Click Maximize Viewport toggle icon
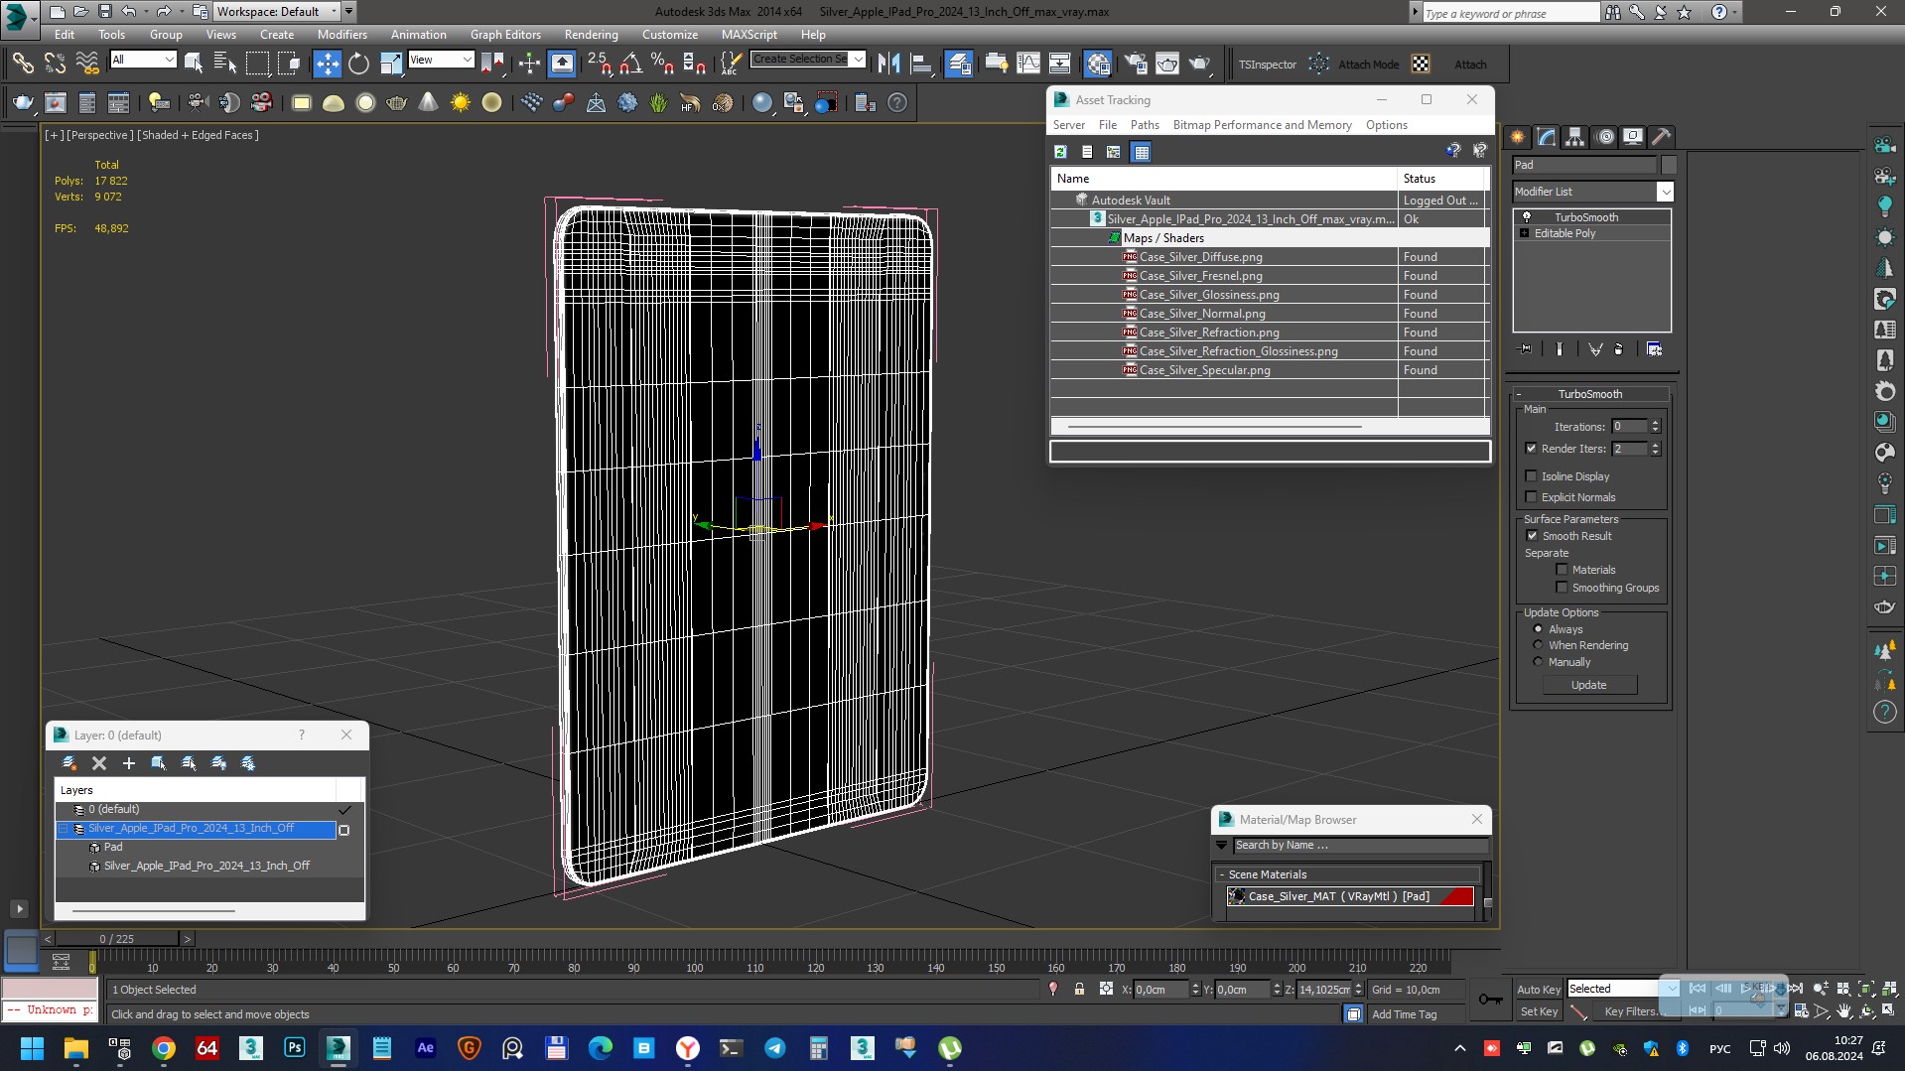1905x1071 pixels. pos(1889,1011)
